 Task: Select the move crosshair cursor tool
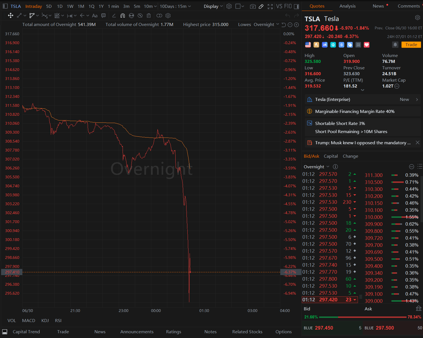pos(11,16)
